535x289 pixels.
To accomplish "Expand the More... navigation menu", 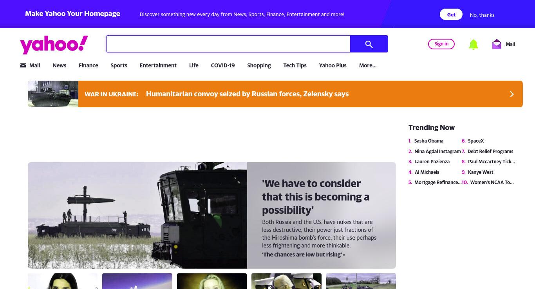I will pos(368,65).
